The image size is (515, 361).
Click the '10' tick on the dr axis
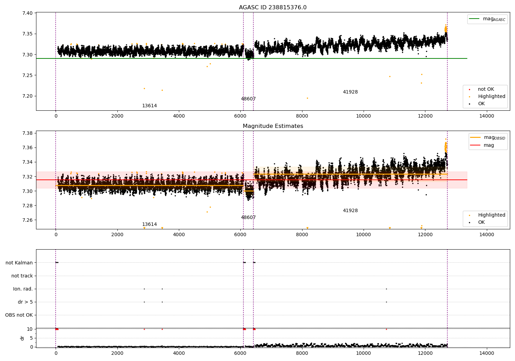pyautogui.click(x=30, y=329)
